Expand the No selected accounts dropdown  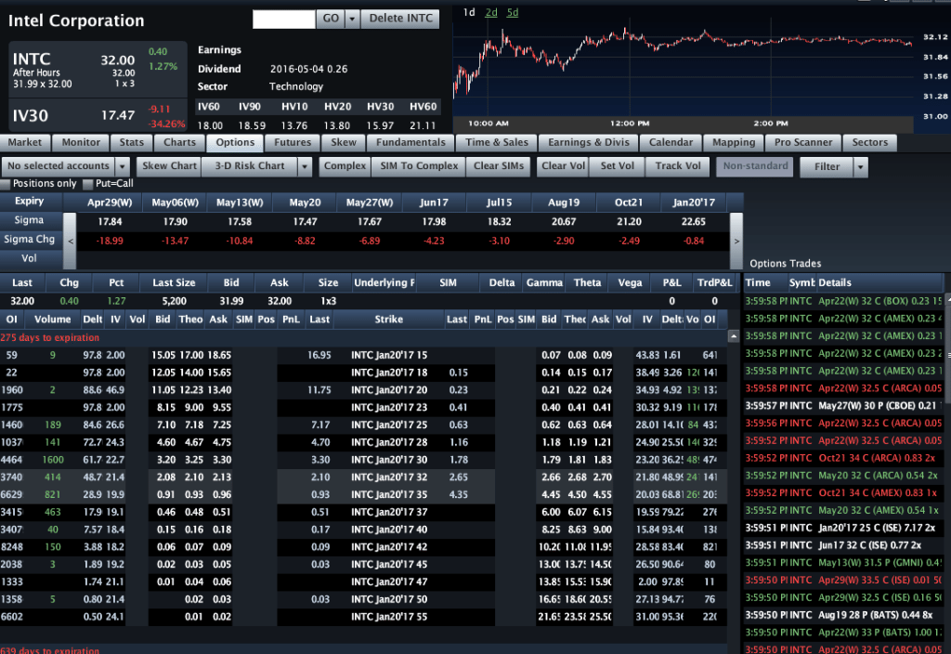[x=123, y=166]
